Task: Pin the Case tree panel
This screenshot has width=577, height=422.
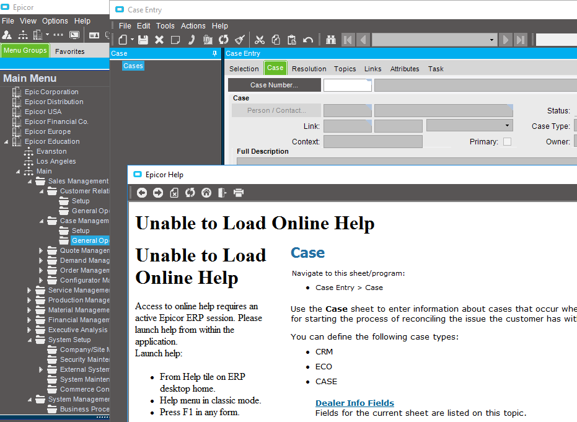Action: [x=215, y=53]
